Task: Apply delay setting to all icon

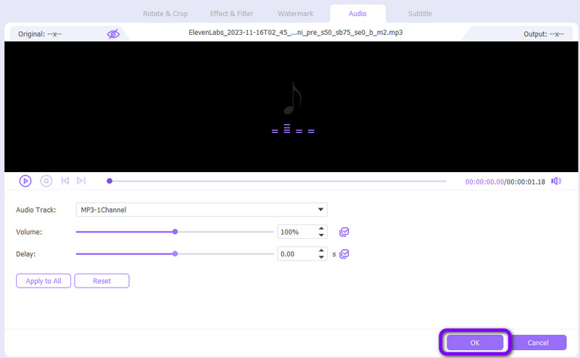Action: click(344, 254)
